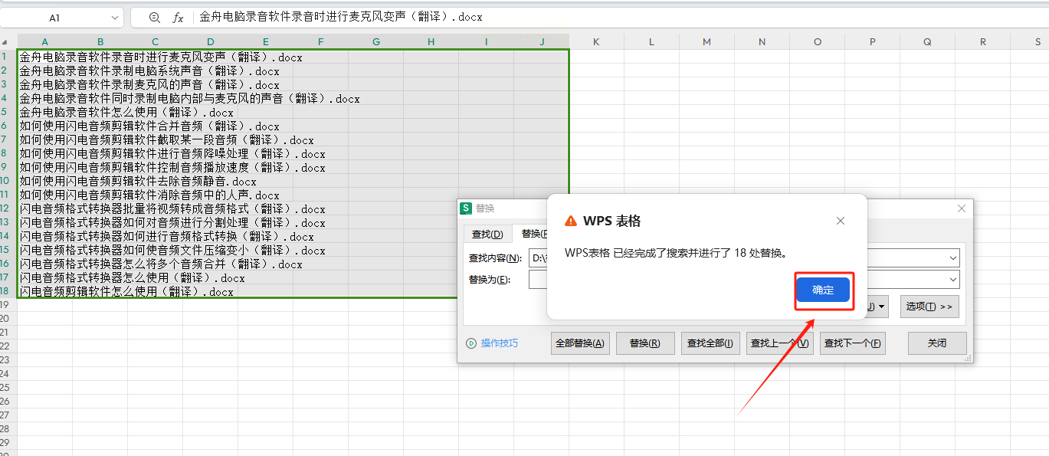Click cell 闪电音频剪辑软件怎么使用（翻译）.docx
This screenshot has height=456, width=1049.
click(x=126, y=291)
